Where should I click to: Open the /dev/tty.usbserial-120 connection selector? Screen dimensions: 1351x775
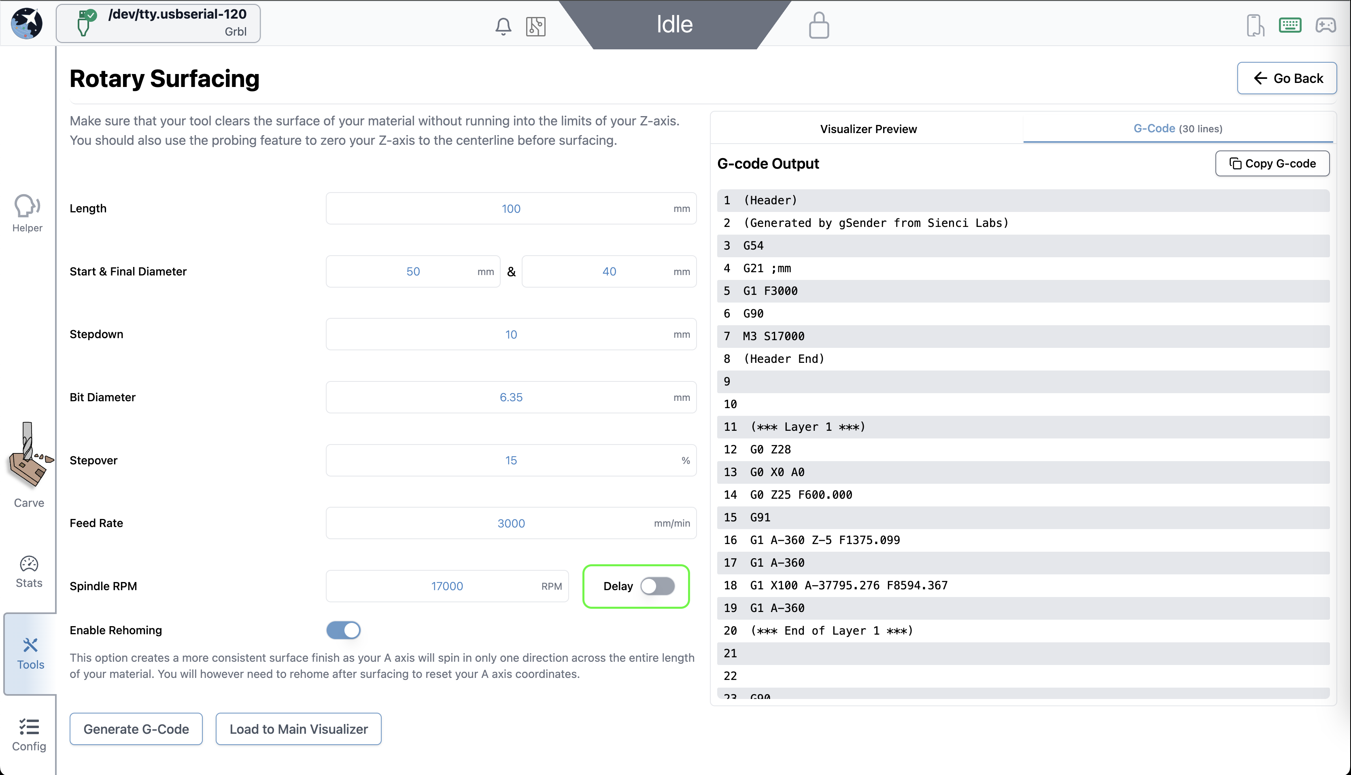pos(158,23)
